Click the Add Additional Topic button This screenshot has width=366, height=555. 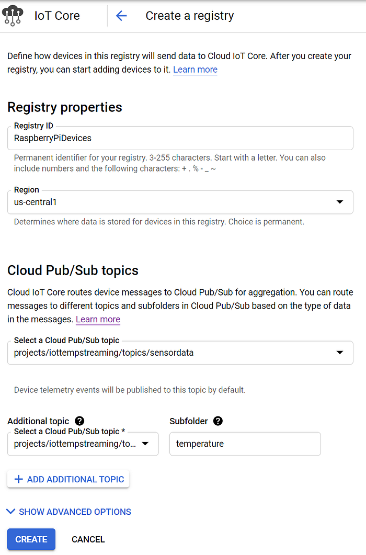(x=68, y=479)
